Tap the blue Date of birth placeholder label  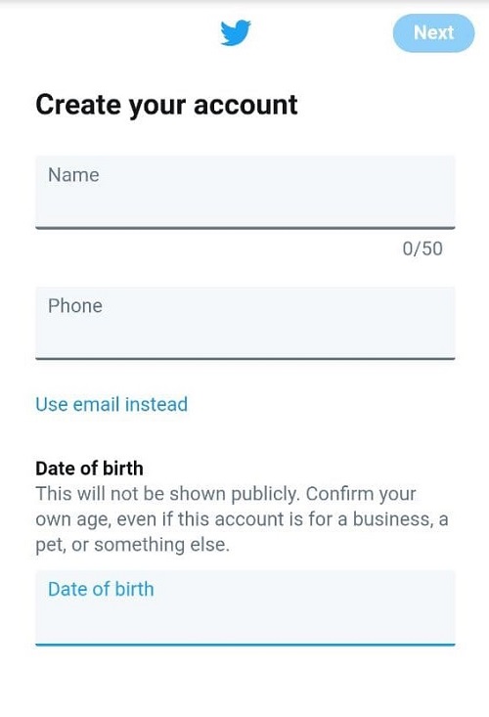[x=101, y=589]
